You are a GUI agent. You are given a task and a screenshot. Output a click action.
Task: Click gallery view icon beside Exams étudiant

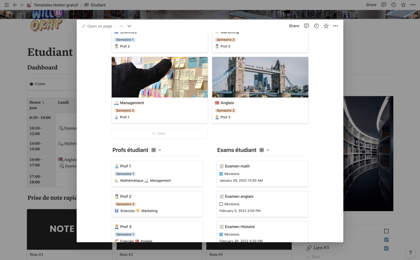tap(262, 150)
